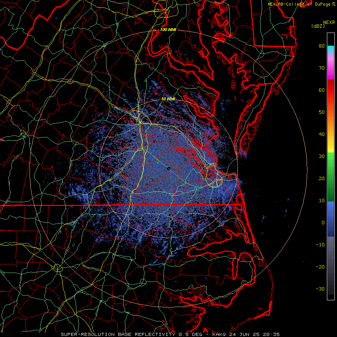Screen dimensions: 337x337
Task: Click the KAKQ radar station identifier
Action: 219,334
